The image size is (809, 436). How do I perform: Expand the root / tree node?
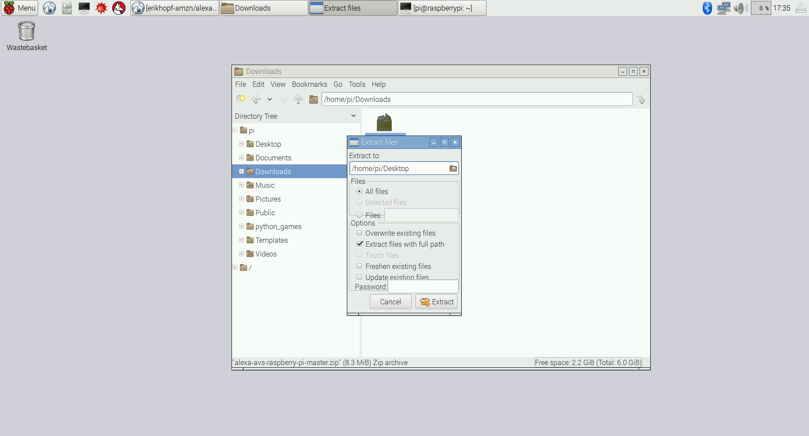(x=235, y=268)
